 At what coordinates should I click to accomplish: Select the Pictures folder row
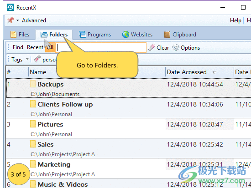(x=128, y=128)
